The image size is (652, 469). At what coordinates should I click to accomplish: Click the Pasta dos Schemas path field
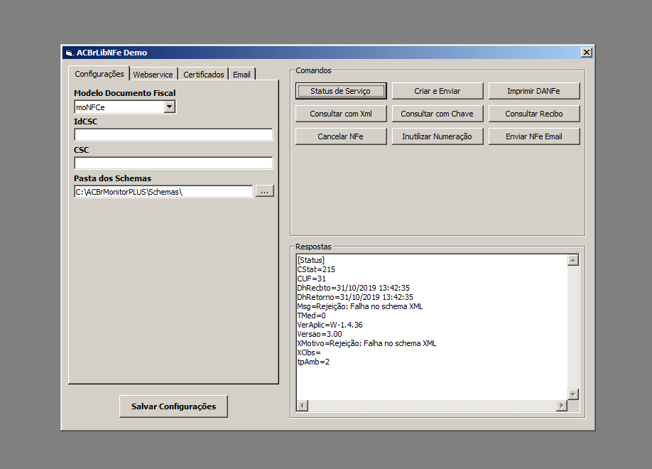(x=163, y=192)
